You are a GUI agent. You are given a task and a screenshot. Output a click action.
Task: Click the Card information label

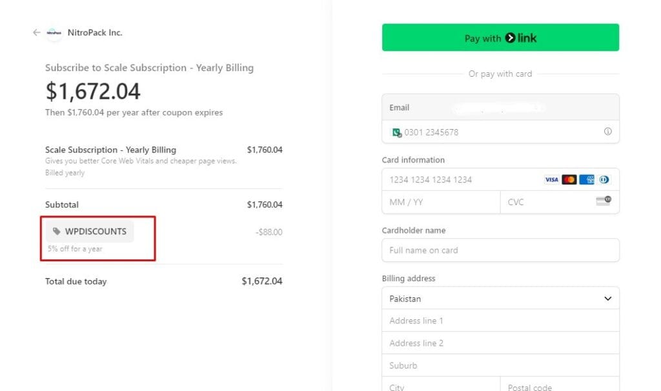pyautogui.click(x=413, y=160)
